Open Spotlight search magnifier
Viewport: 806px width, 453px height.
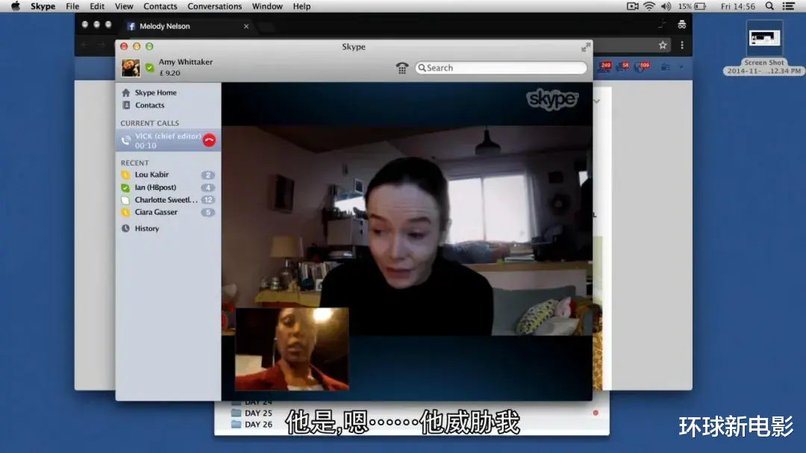coord(769,6)
